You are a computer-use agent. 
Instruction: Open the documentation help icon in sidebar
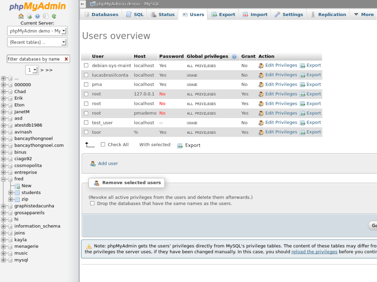pos(37,16)
